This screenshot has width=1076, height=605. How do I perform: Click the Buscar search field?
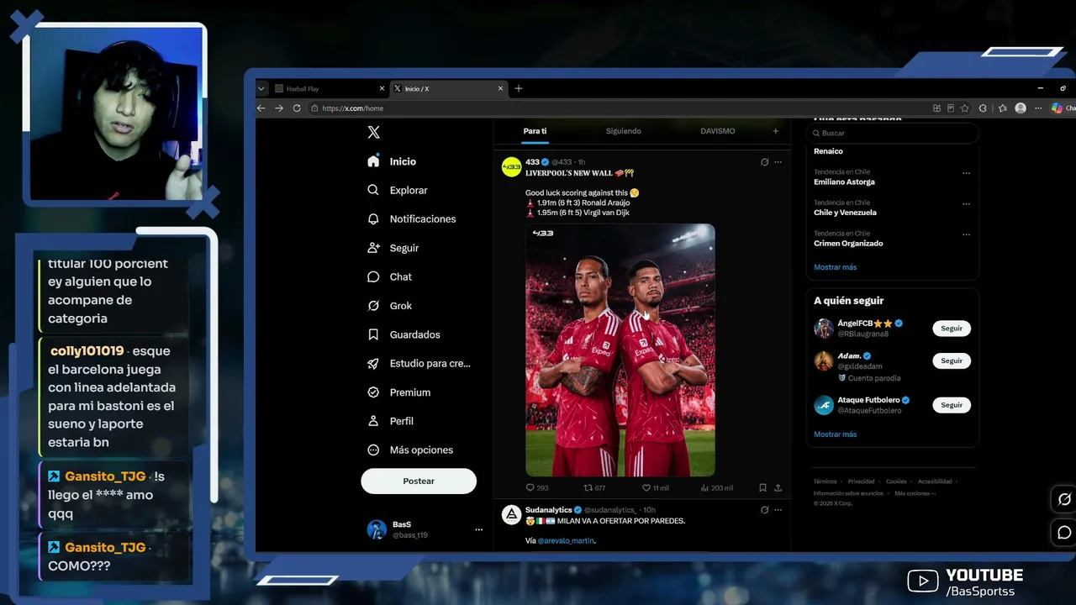[x=893, y=133]
